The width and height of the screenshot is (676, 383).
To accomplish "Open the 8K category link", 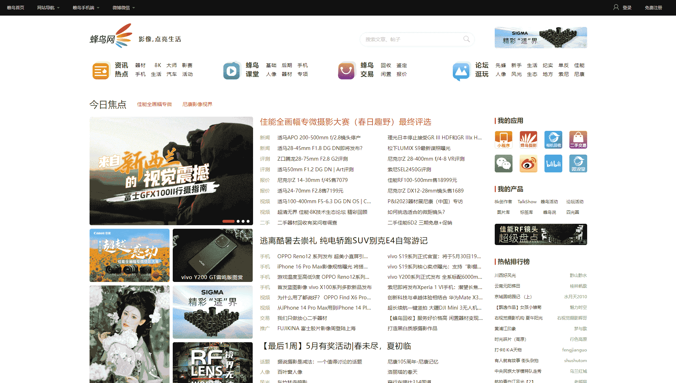I will tap(158, 65).
